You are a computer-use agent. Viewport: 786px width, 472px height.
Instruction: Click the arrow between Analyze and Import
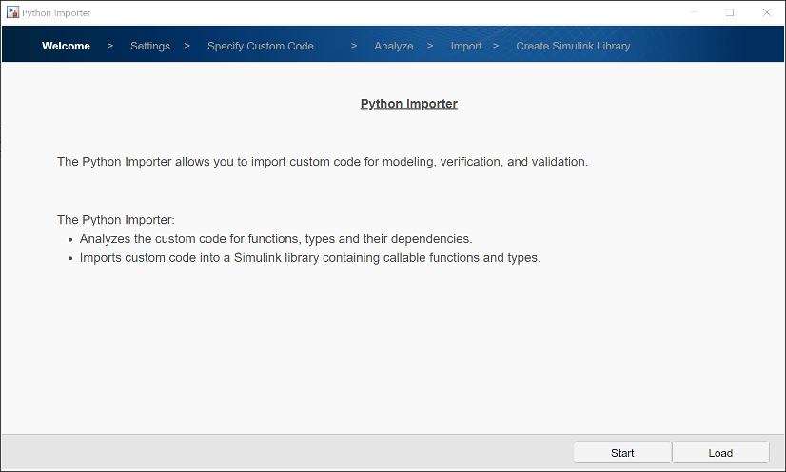point(430,46)
